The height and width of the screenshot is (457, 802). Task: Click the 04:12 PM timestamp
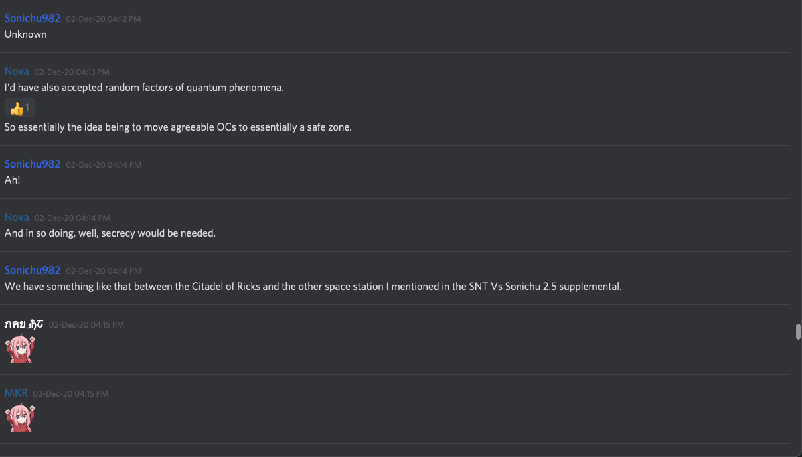tap(104, 19)
